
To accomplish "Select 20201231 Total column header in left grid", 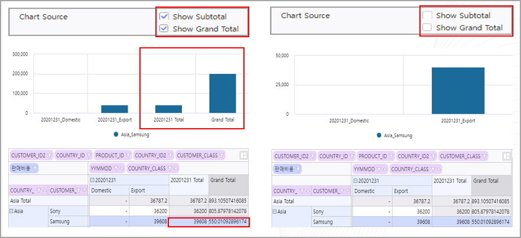I will coord(189,185).
